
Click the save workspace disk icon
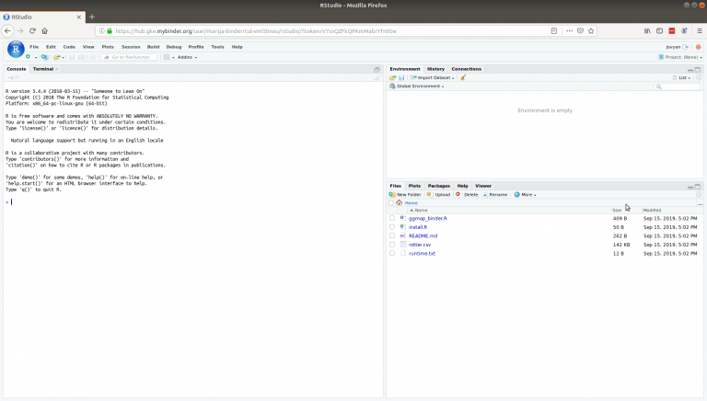401,78
